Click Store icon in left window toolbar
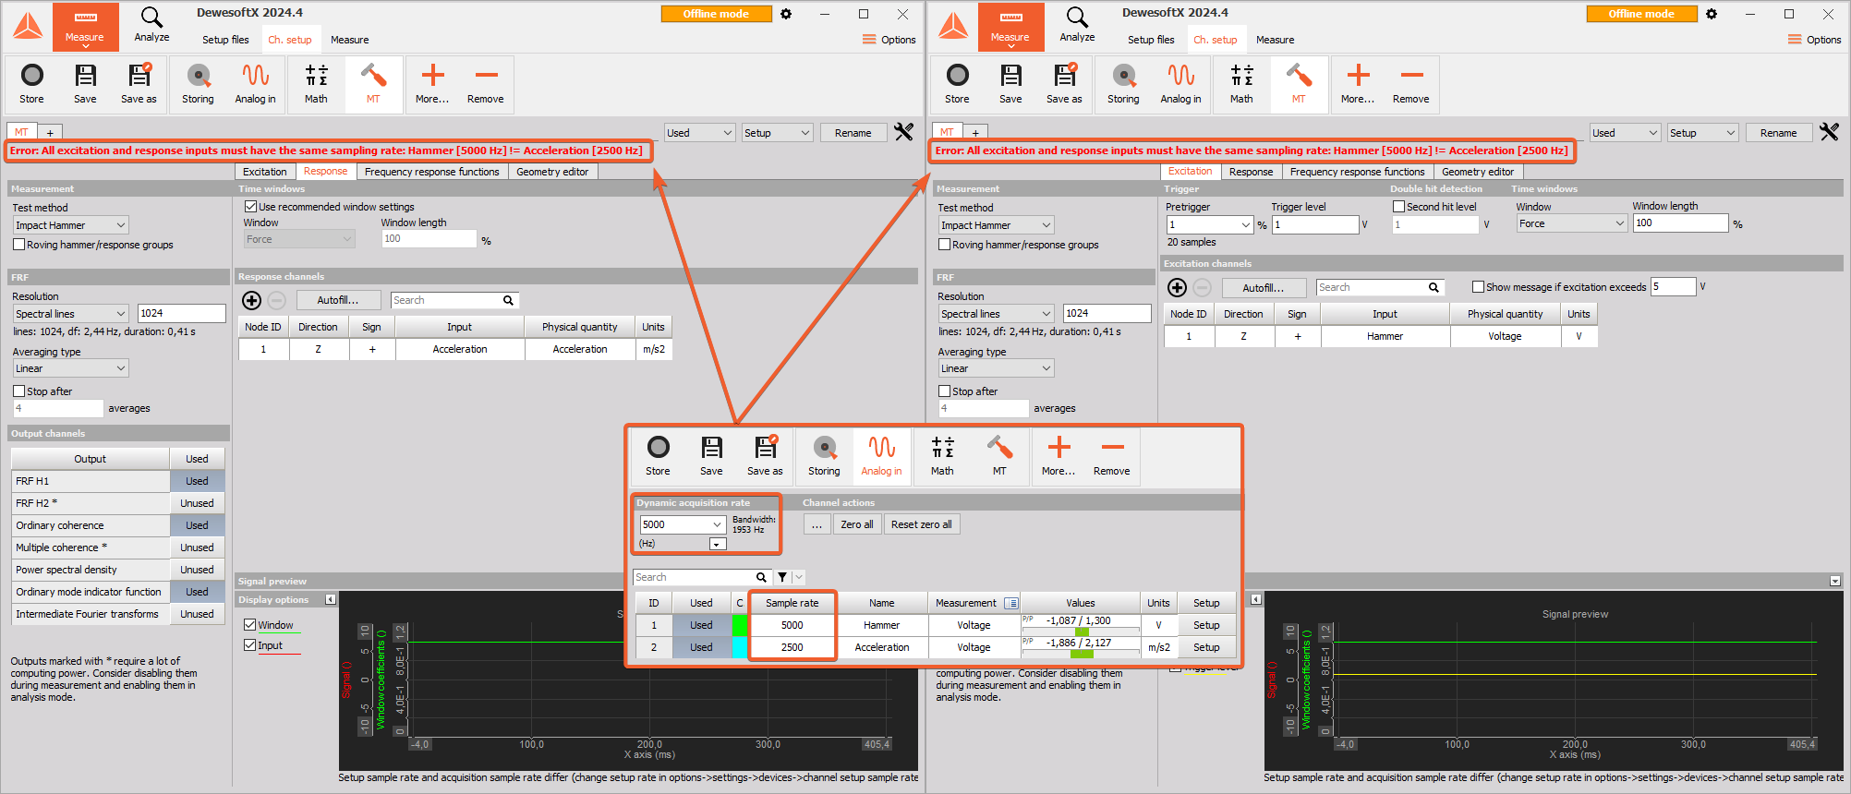This screenshot has height=794, width=1851. (32, 84)
